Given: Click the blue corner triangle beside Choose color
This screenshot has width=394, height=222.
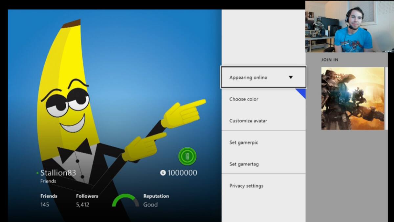Looking at the screenshot, I should (x=301, y=93).
